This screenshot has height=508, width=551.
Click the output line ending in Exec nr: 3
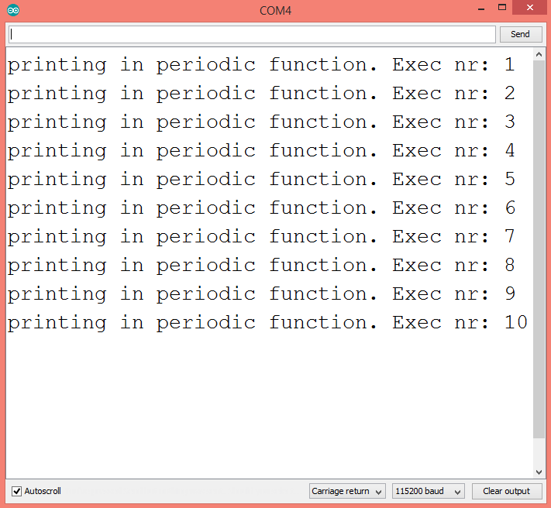point(261,122)
